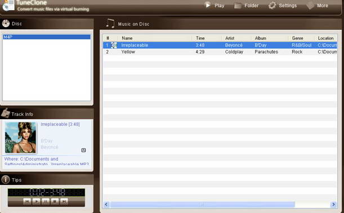Click the 3:48 time cell

pos(200,45)
